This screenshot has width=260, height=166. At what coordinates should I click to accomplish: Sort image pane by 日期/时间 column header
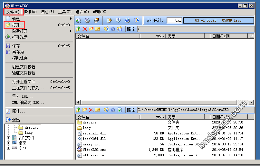(x=229, y=36)
